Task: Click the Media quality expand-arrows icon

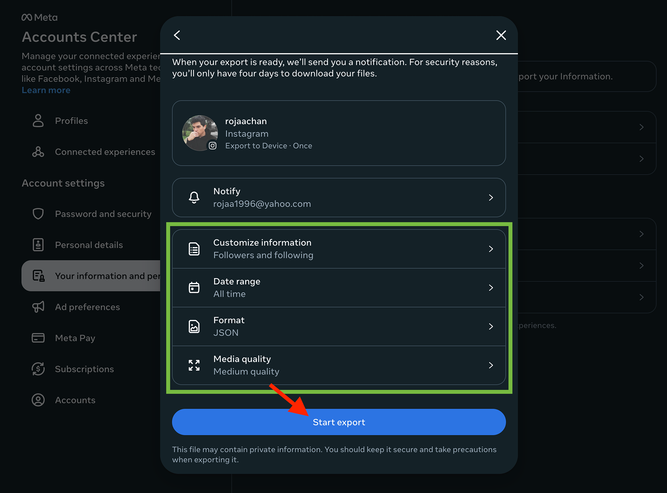Action: [194, 365]
